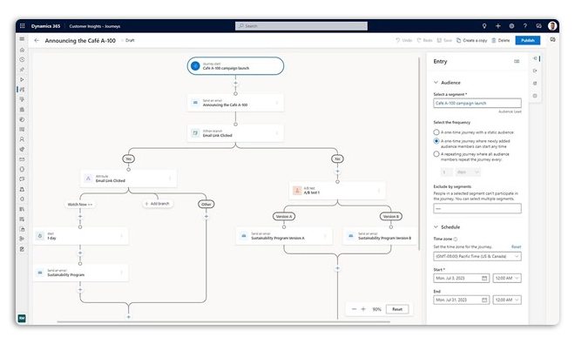Viewport: 575px width, 344px height.
Task: Select repeating journey frequency option
Action: (x=436, y=154)
